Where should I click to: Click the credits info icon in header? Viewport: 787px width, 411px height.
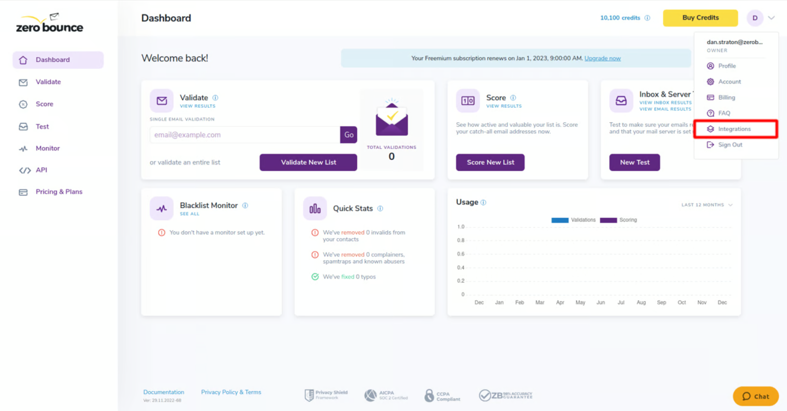pos(647,18)
